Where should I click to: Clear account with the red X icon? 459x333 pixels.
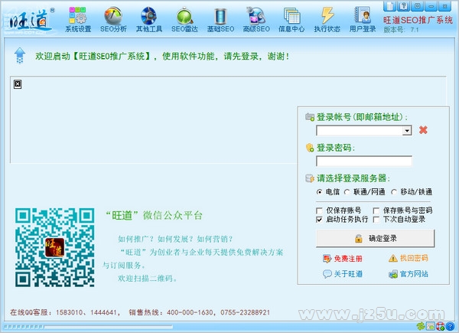tap(423, 129)
